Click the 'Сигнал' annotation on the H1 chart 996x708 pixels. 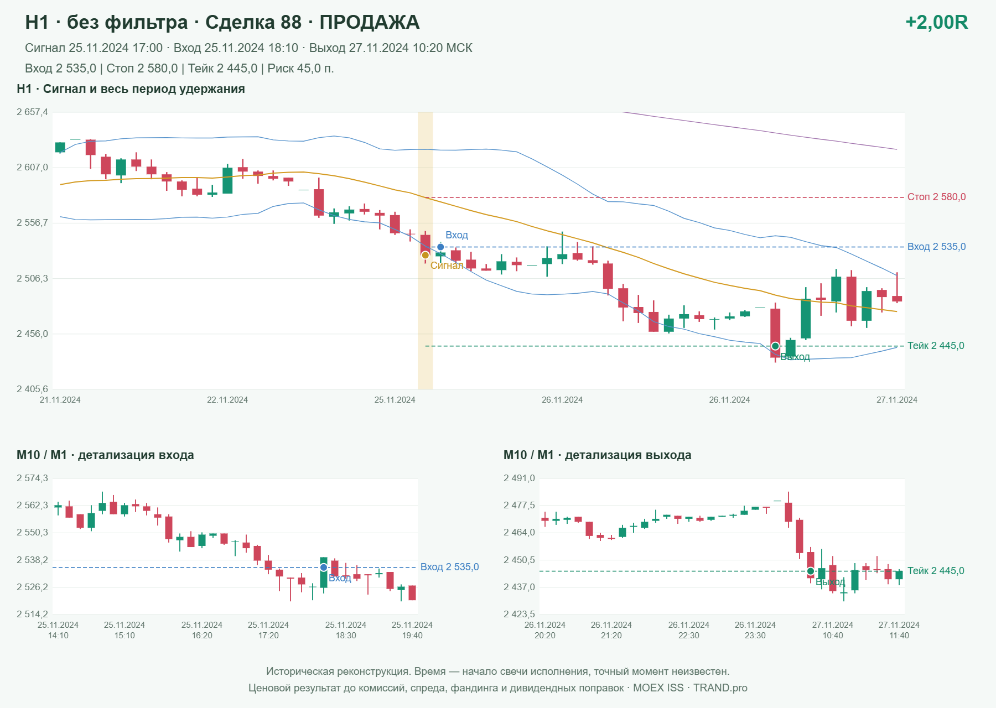pos(447,266)
